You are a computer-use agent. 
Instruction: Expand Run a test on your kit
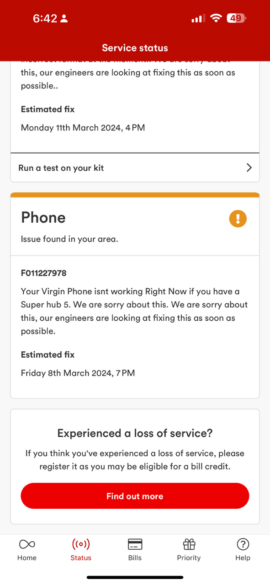[61, 167]
